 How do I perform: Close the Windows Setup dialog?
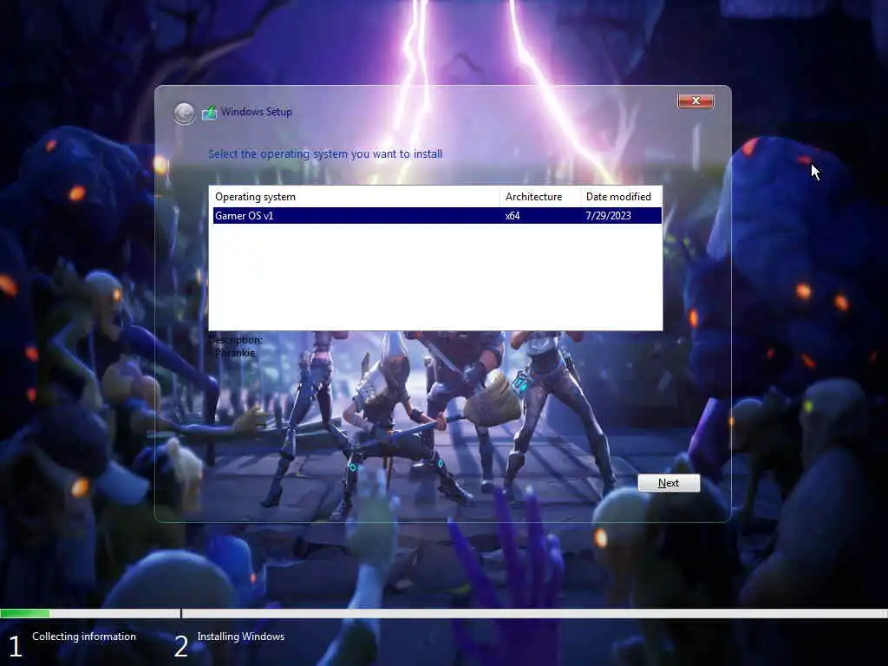pyautogui.click(x=695, y=101)
